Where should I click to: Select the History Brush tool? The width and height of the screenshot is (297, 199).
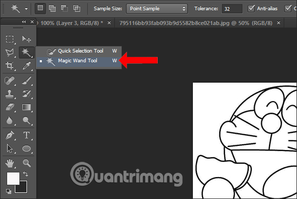pos(27,94)
